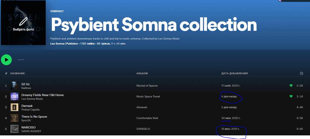Unlike Dreamy Fields Near Old Home heart
This screenshot has height=139, width=310.
[291, 96]
